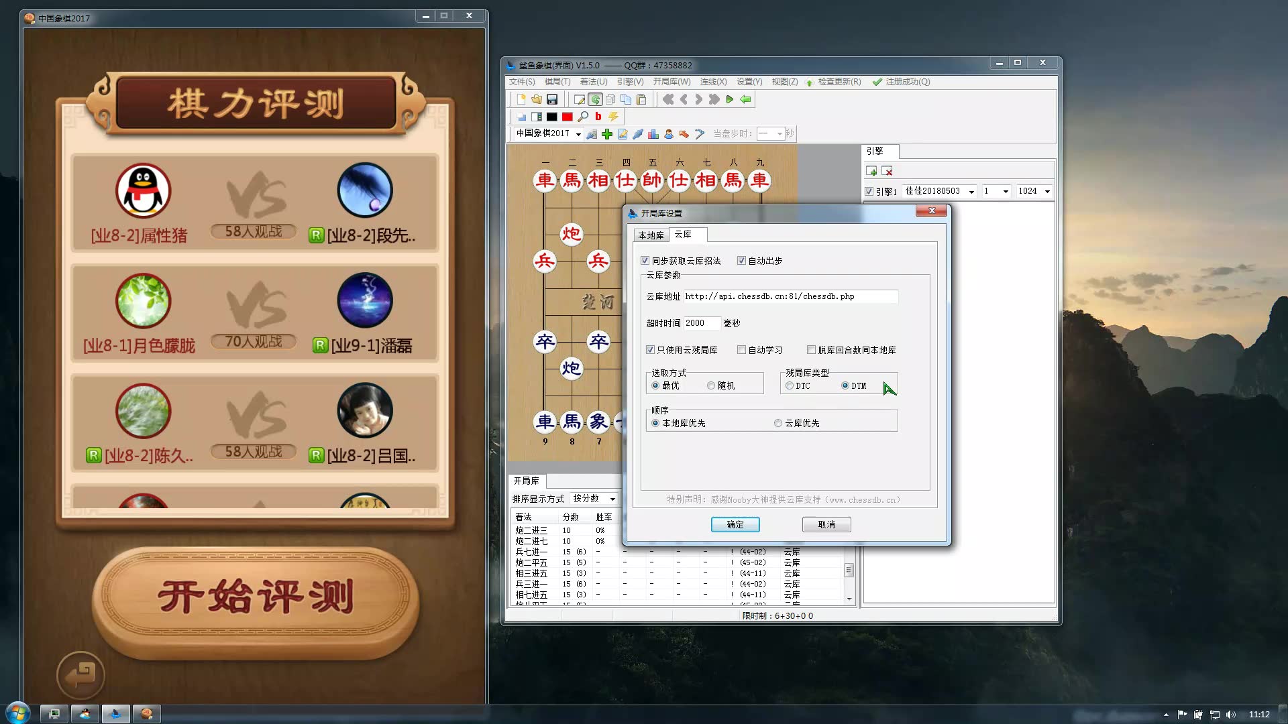Open the 设置(Y) menu
The width and height of the screenshot is (1288, 724).
click(x=749, y=82)
